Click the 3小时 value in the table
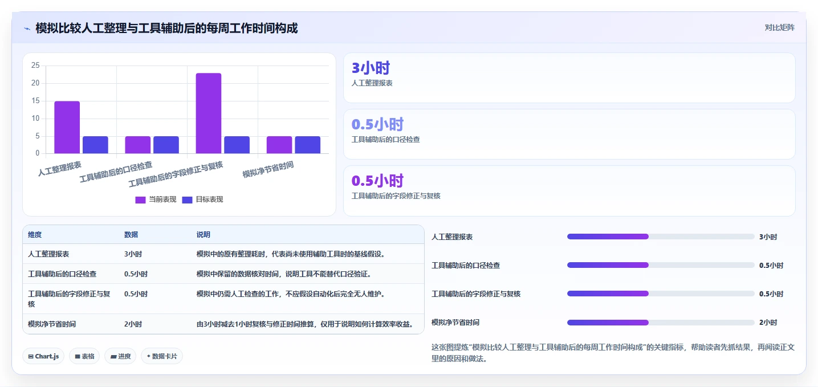This screenshot has width=818, height=387. [x=133, y=254]
